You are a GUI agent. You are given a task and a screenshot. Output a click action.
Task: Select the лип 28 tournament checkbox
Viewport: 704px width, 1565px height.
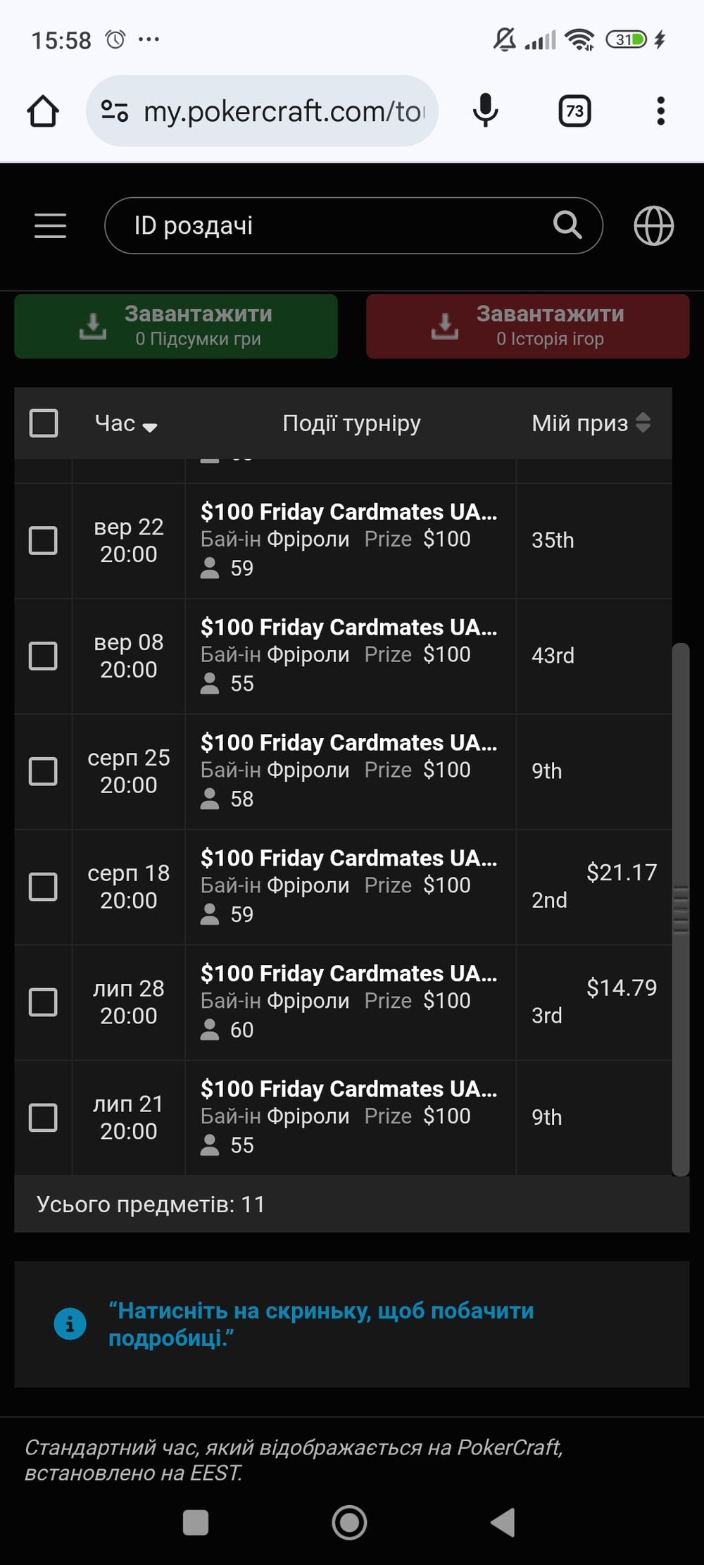pos(43,1002)
